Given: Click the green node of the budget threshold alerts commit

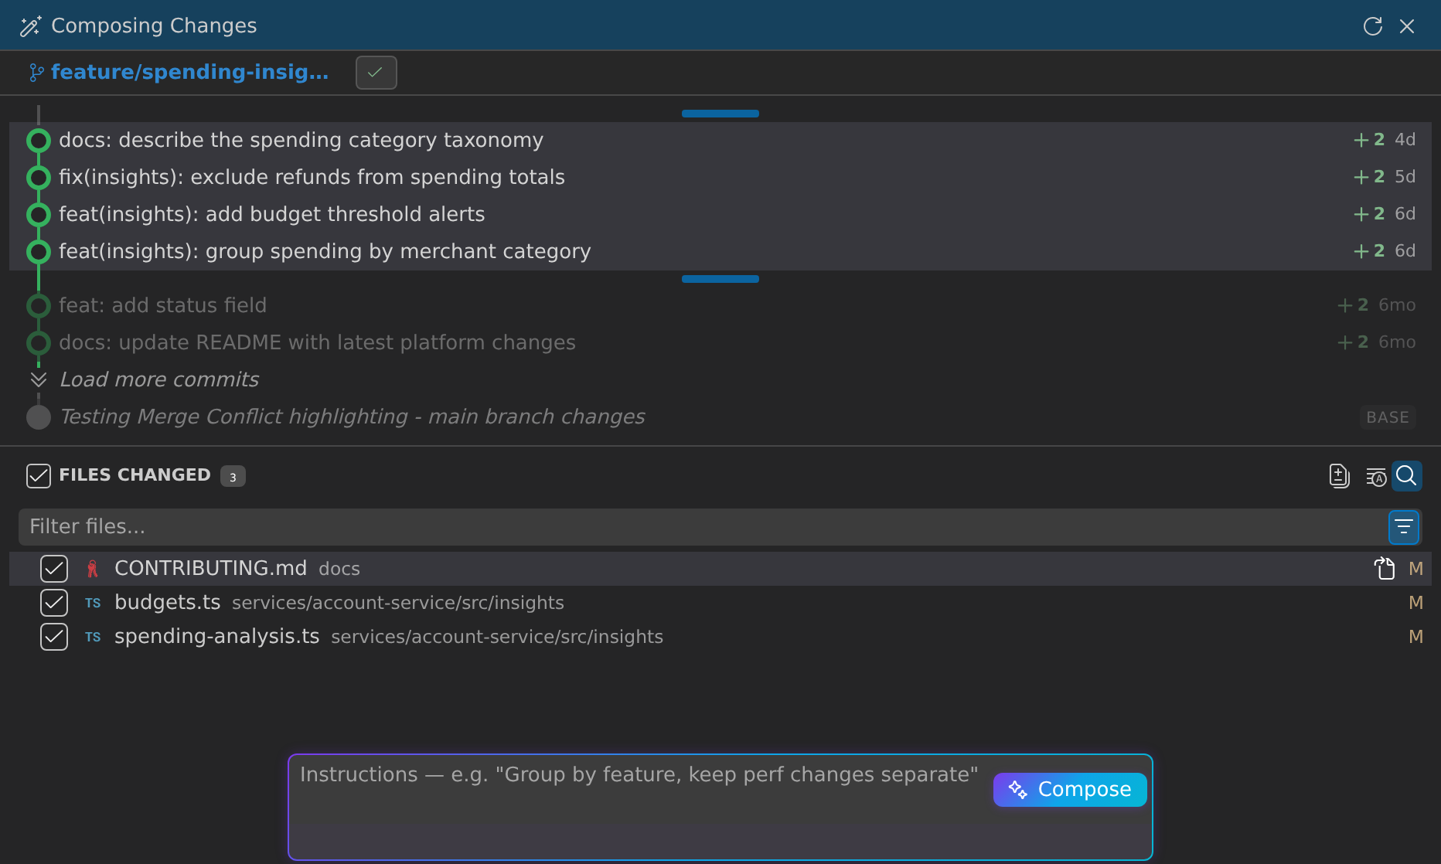Looking at the screenshot, I should point(39,215).
